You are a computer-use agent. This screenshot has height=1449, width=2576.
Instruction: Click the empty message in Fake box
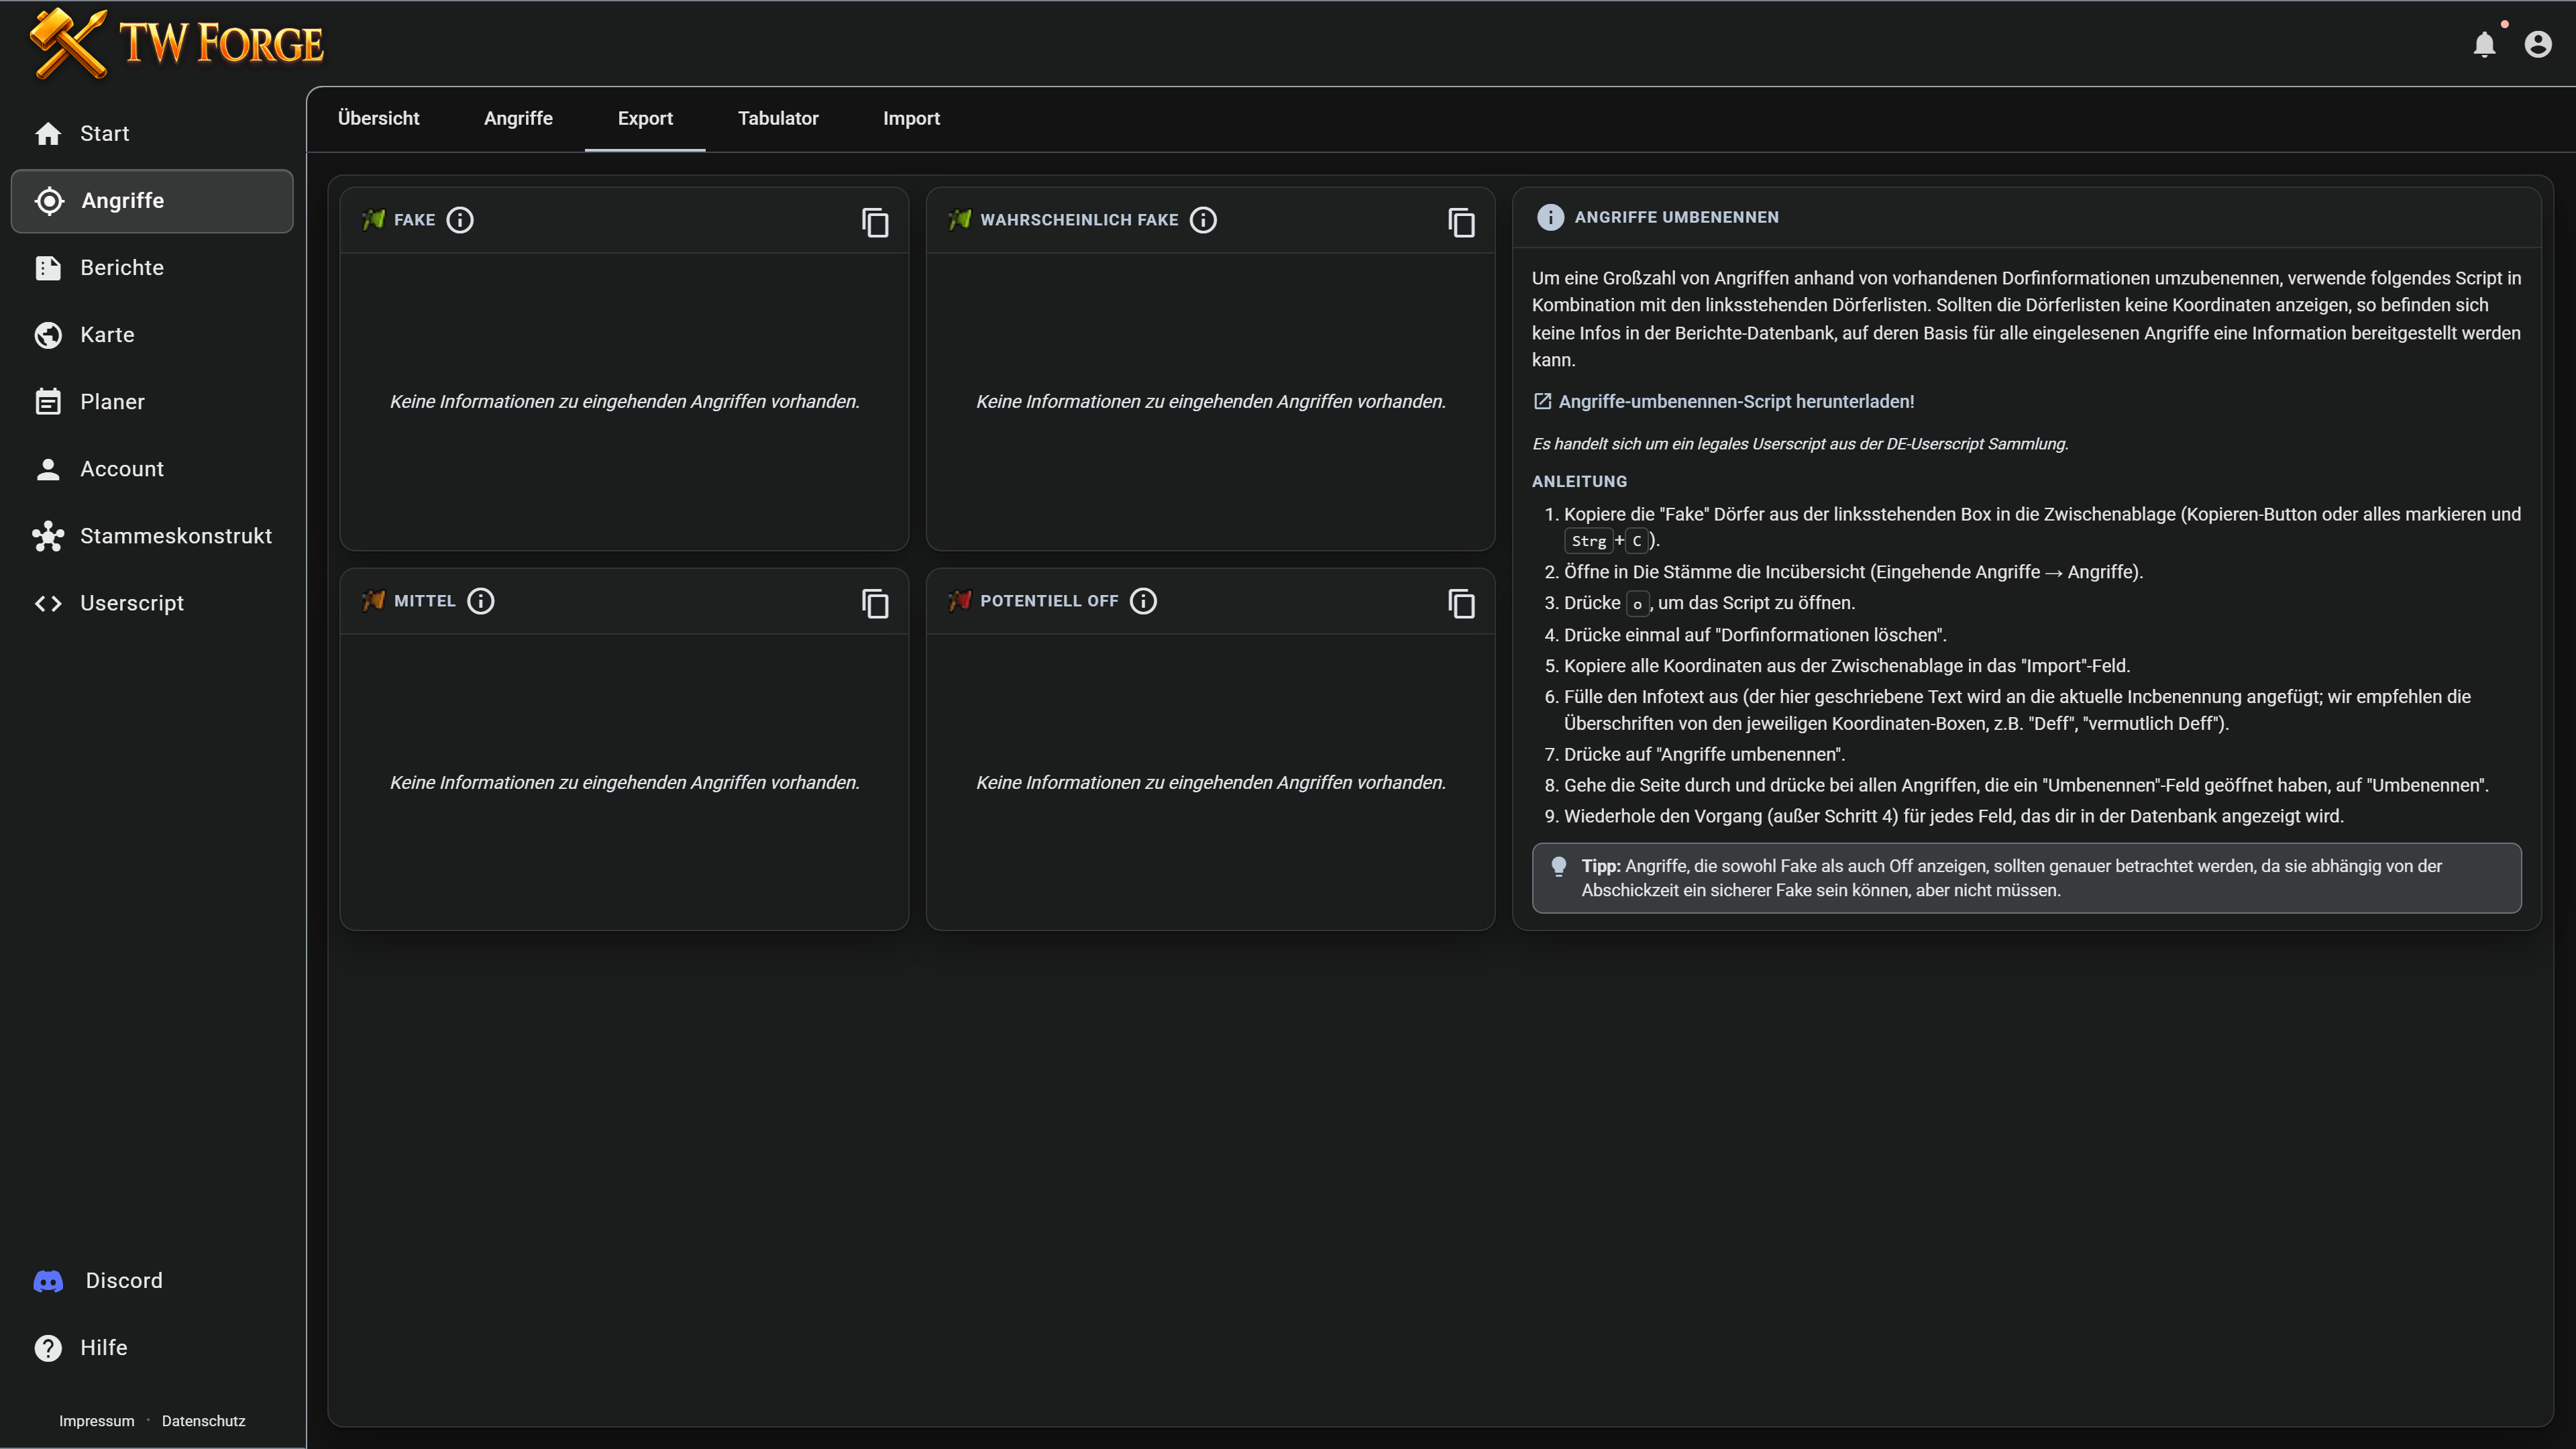[624, 401]
